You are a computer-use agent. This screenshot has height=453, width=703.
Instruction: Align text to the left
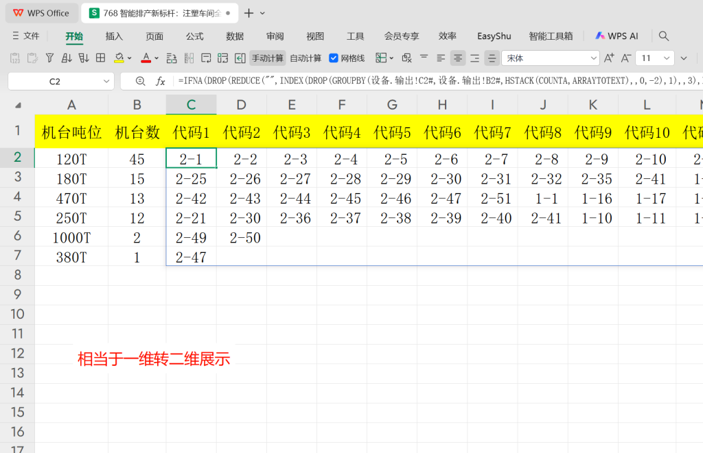click(x=441, y=58)
